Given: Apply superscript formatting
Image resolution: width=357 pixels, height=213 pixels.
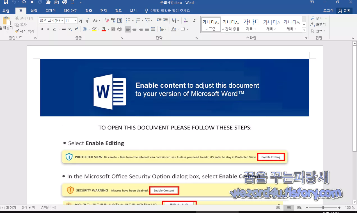Looking at the screenshot, I should (x=76, y=29).
